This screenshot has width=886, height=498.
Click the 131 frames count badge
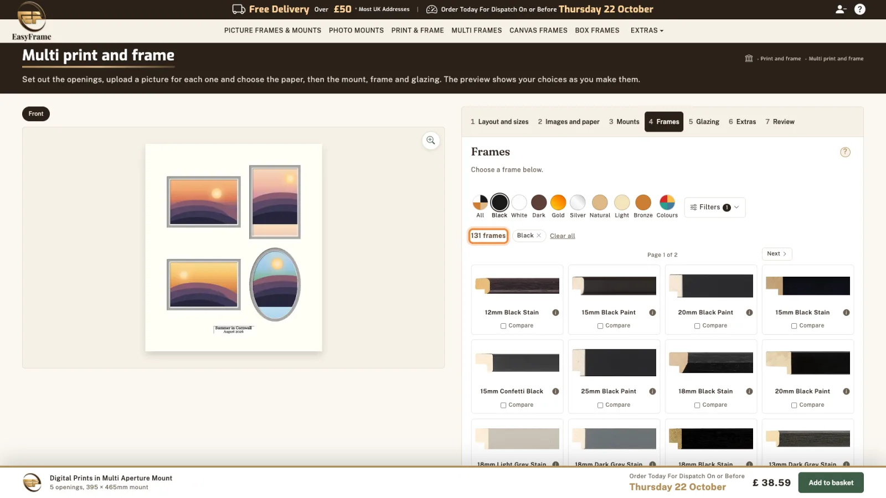pyautogui.click(x=488, y=236)
